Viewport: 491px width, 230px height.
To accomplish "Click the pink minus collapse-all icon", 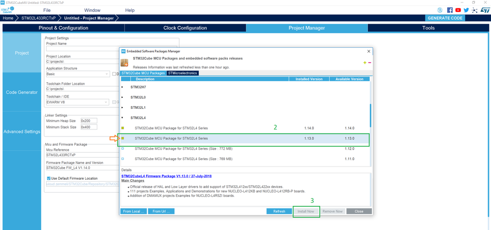I will 369,63.
